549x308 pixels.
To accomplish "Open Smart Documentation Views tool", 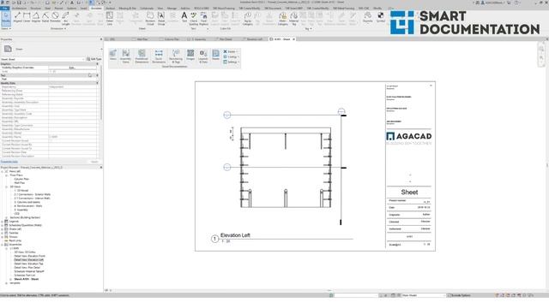I will click(112, 55).
